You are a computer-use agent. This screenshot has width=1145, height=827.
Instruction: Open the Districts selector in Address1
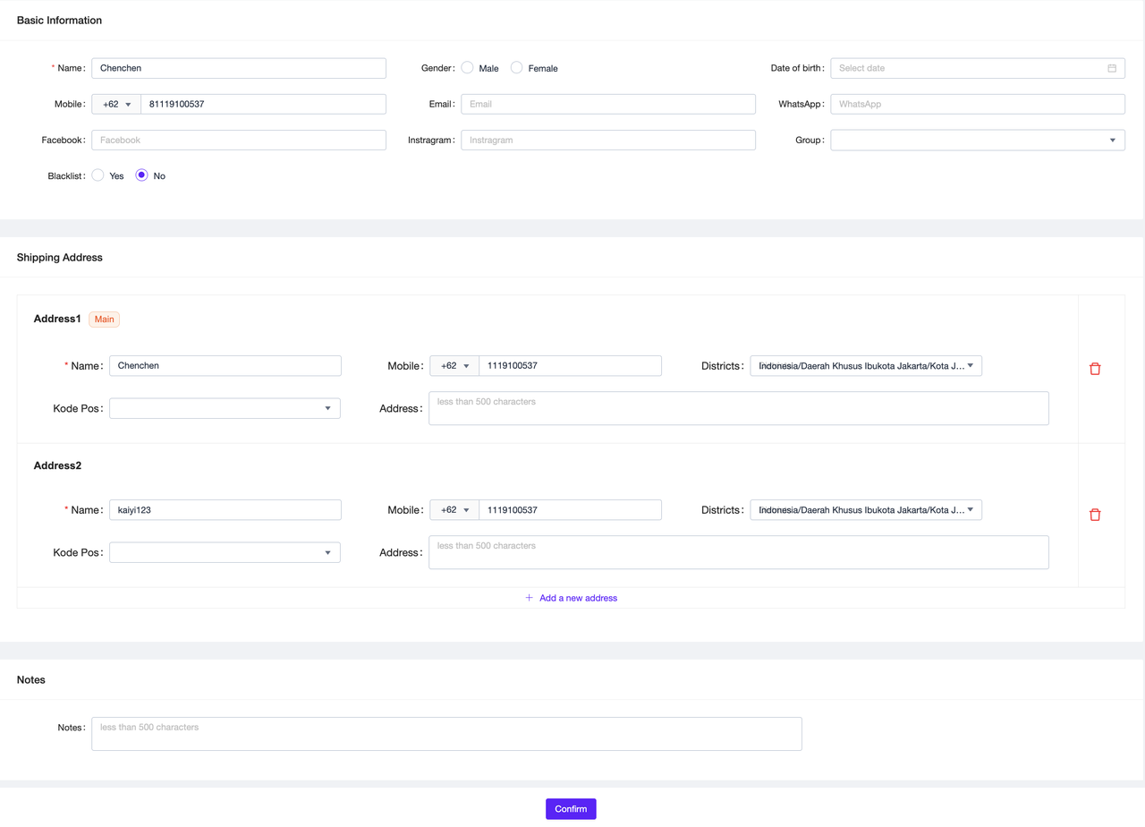click(x=865, y=365)
